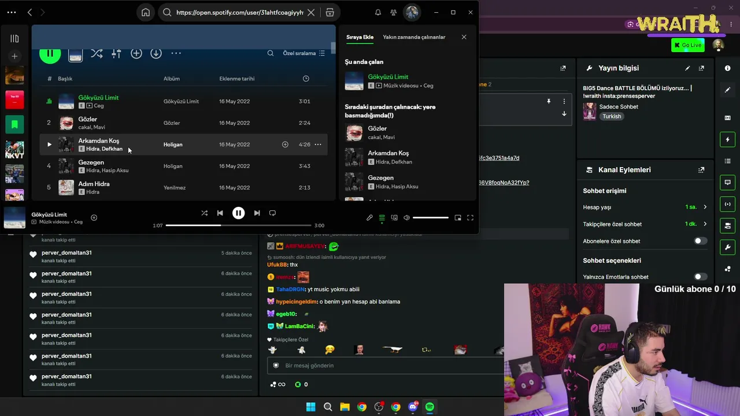740x416 pixels.
Task: Open the playlist mix settings sliders icon
Action: pyautogui.click(x=116, y=53)
